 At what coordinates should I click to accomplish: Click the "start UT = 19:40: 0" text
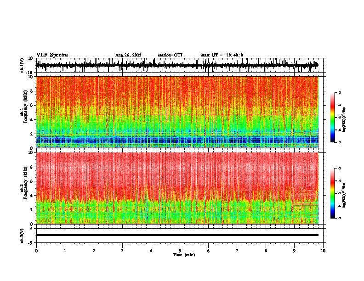(x=222, y=55)
